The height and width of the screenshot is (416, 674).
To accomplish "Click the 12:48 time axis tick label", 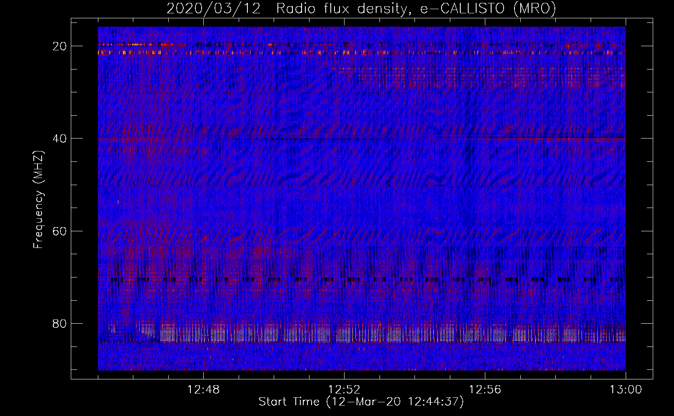I will 203,390.
